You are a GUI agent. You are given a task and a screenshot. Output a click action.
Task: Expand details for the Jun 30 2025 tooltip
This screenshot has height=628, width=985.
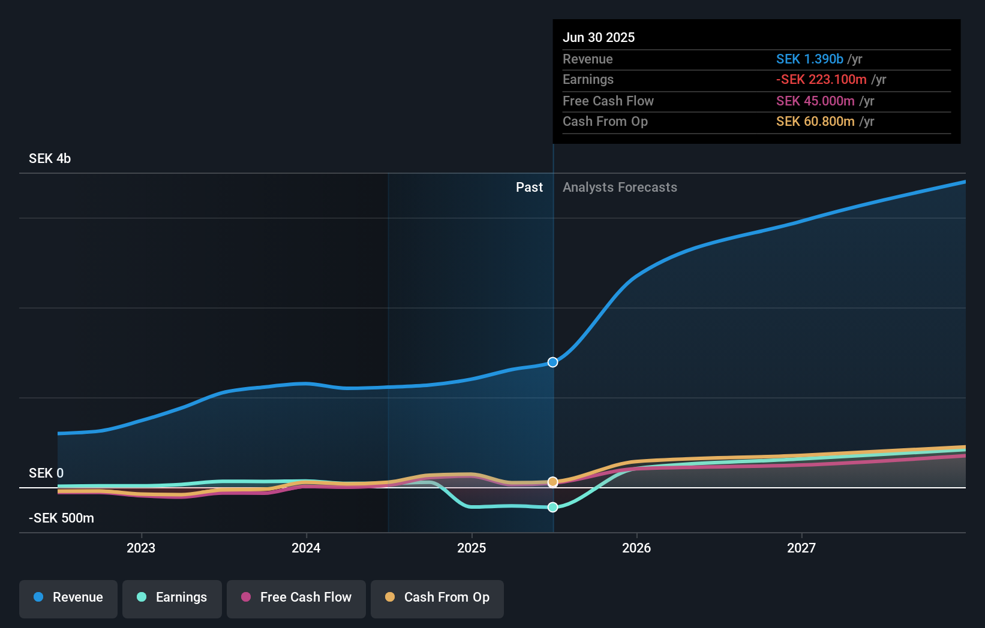599,37
